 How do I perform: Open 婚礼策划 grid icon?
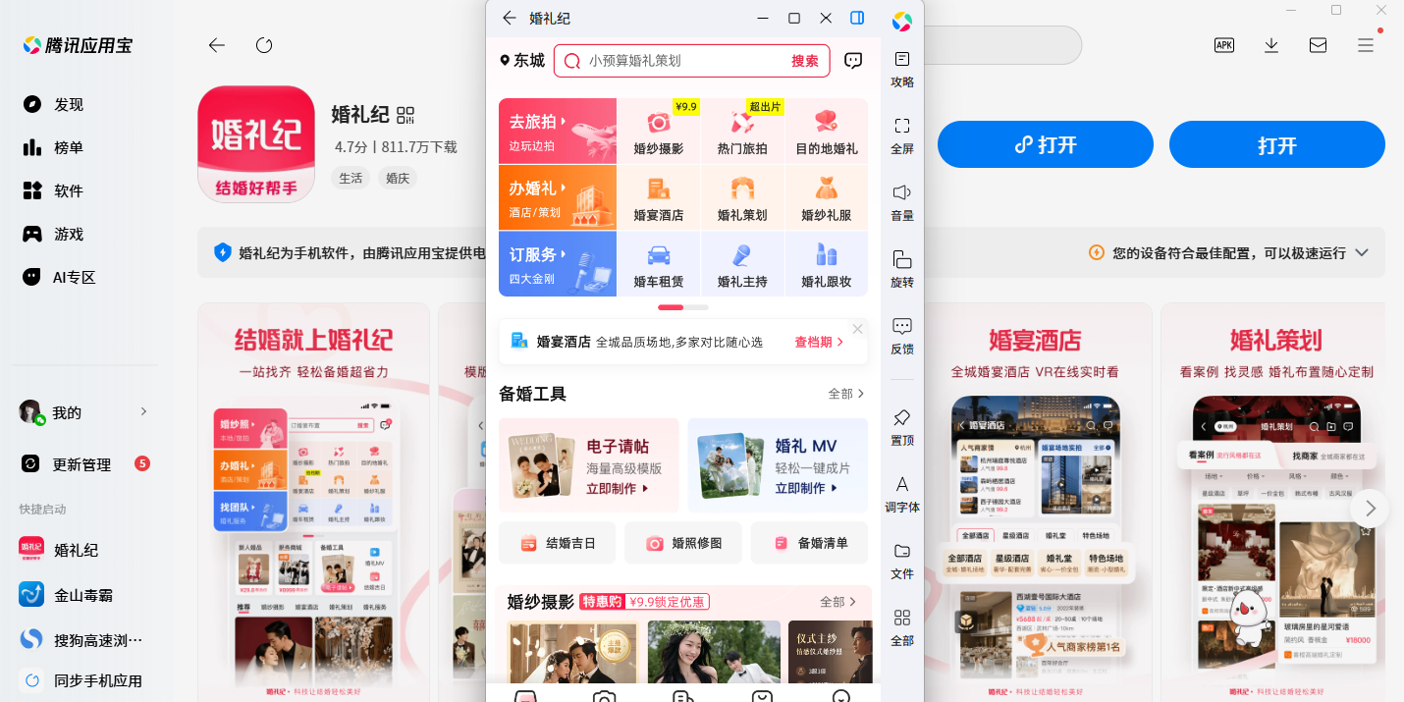click(742, 198)
